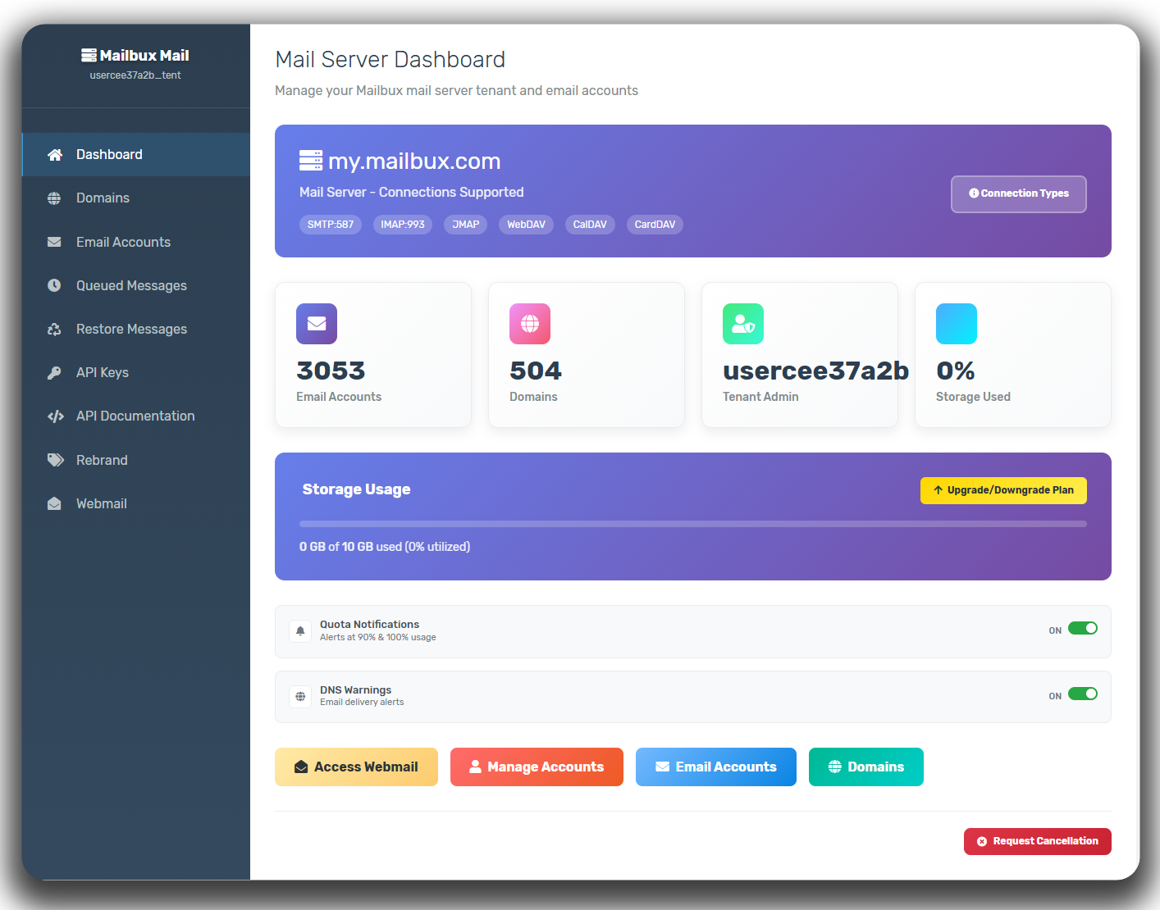
Task: Click the green Domains button
Action: click(866, 767)
